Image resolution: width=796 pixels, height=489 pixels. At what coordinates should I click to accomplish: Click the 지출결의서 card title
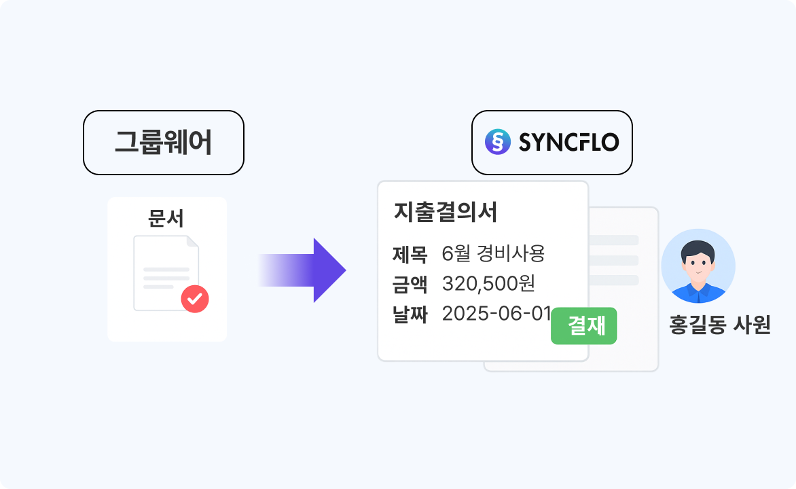point(446,213)
